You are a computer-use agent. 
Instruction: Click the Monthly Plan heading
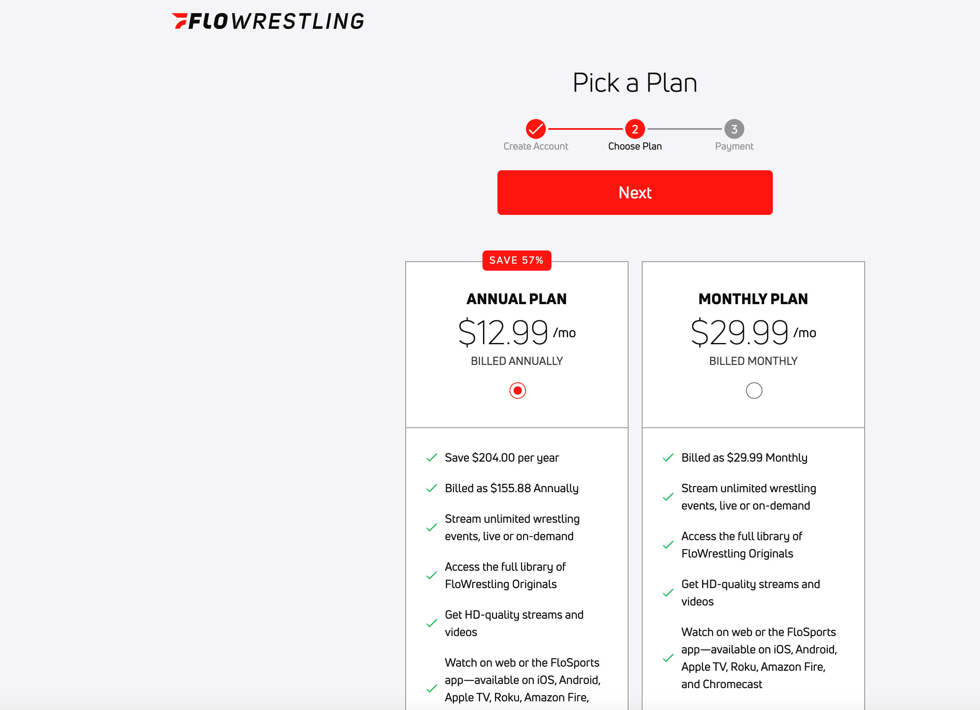753,299
